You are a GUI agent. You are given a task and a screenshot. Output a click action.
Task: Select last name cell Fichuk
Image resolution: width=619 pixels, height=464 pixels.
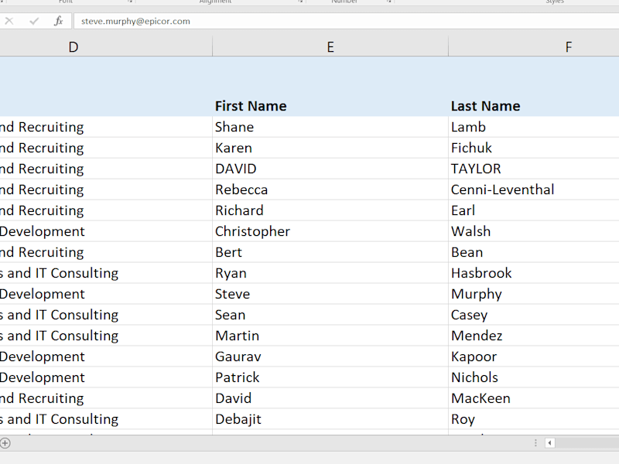pyautogui.click(x=534, y=148)
